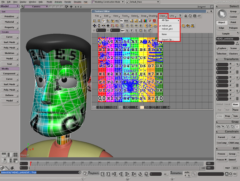Click the CLS cluster selection icon
Screen dimensions: 240x181
point(127,21)
